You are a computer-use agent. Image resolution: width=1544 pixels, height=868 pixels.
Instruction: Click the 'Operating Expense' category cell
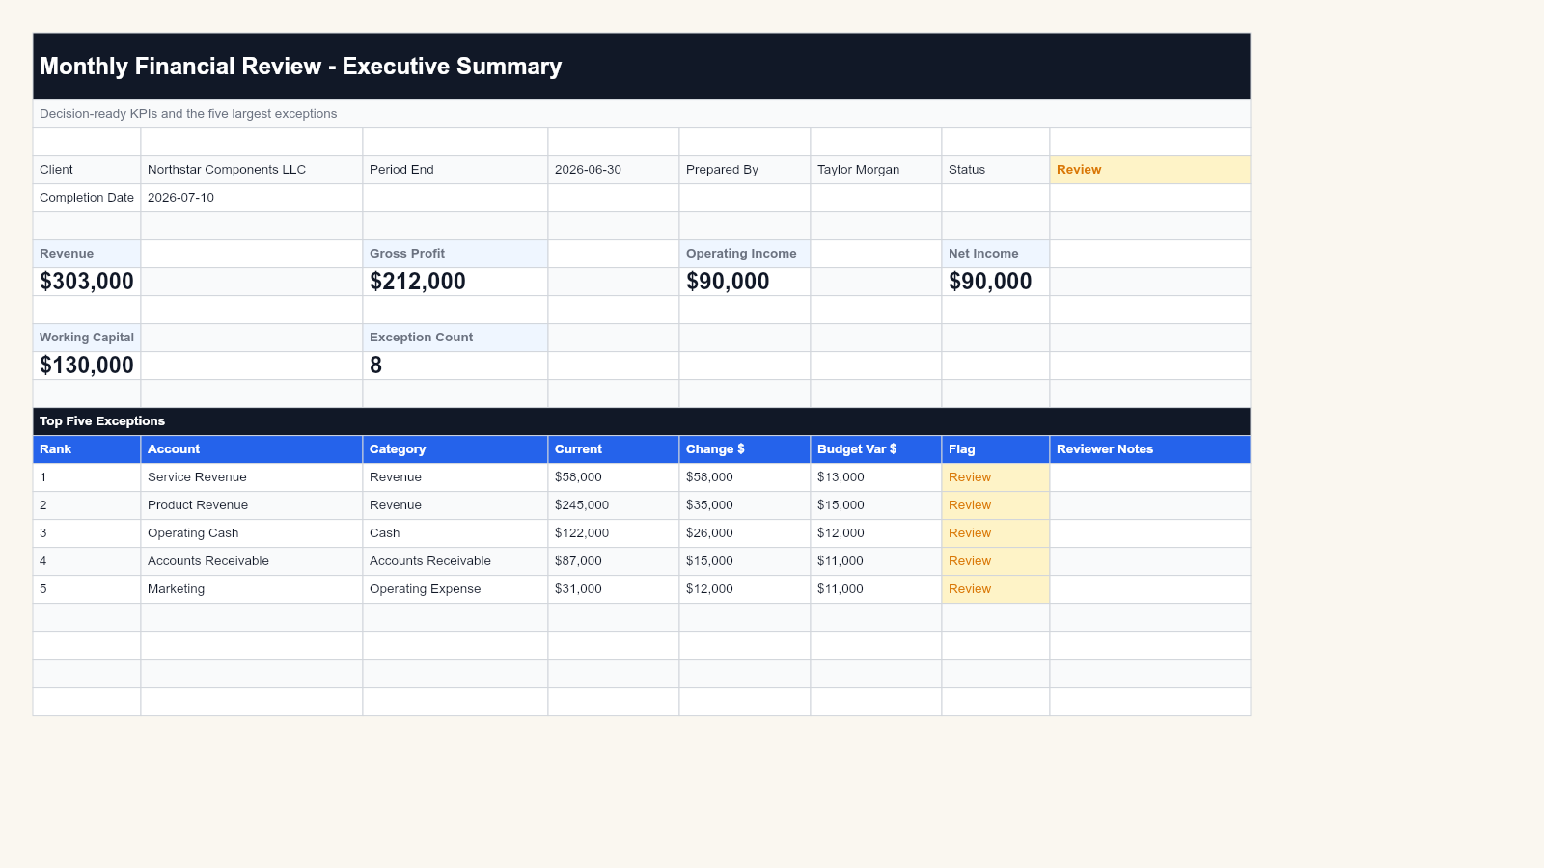[x=455, y=589]
